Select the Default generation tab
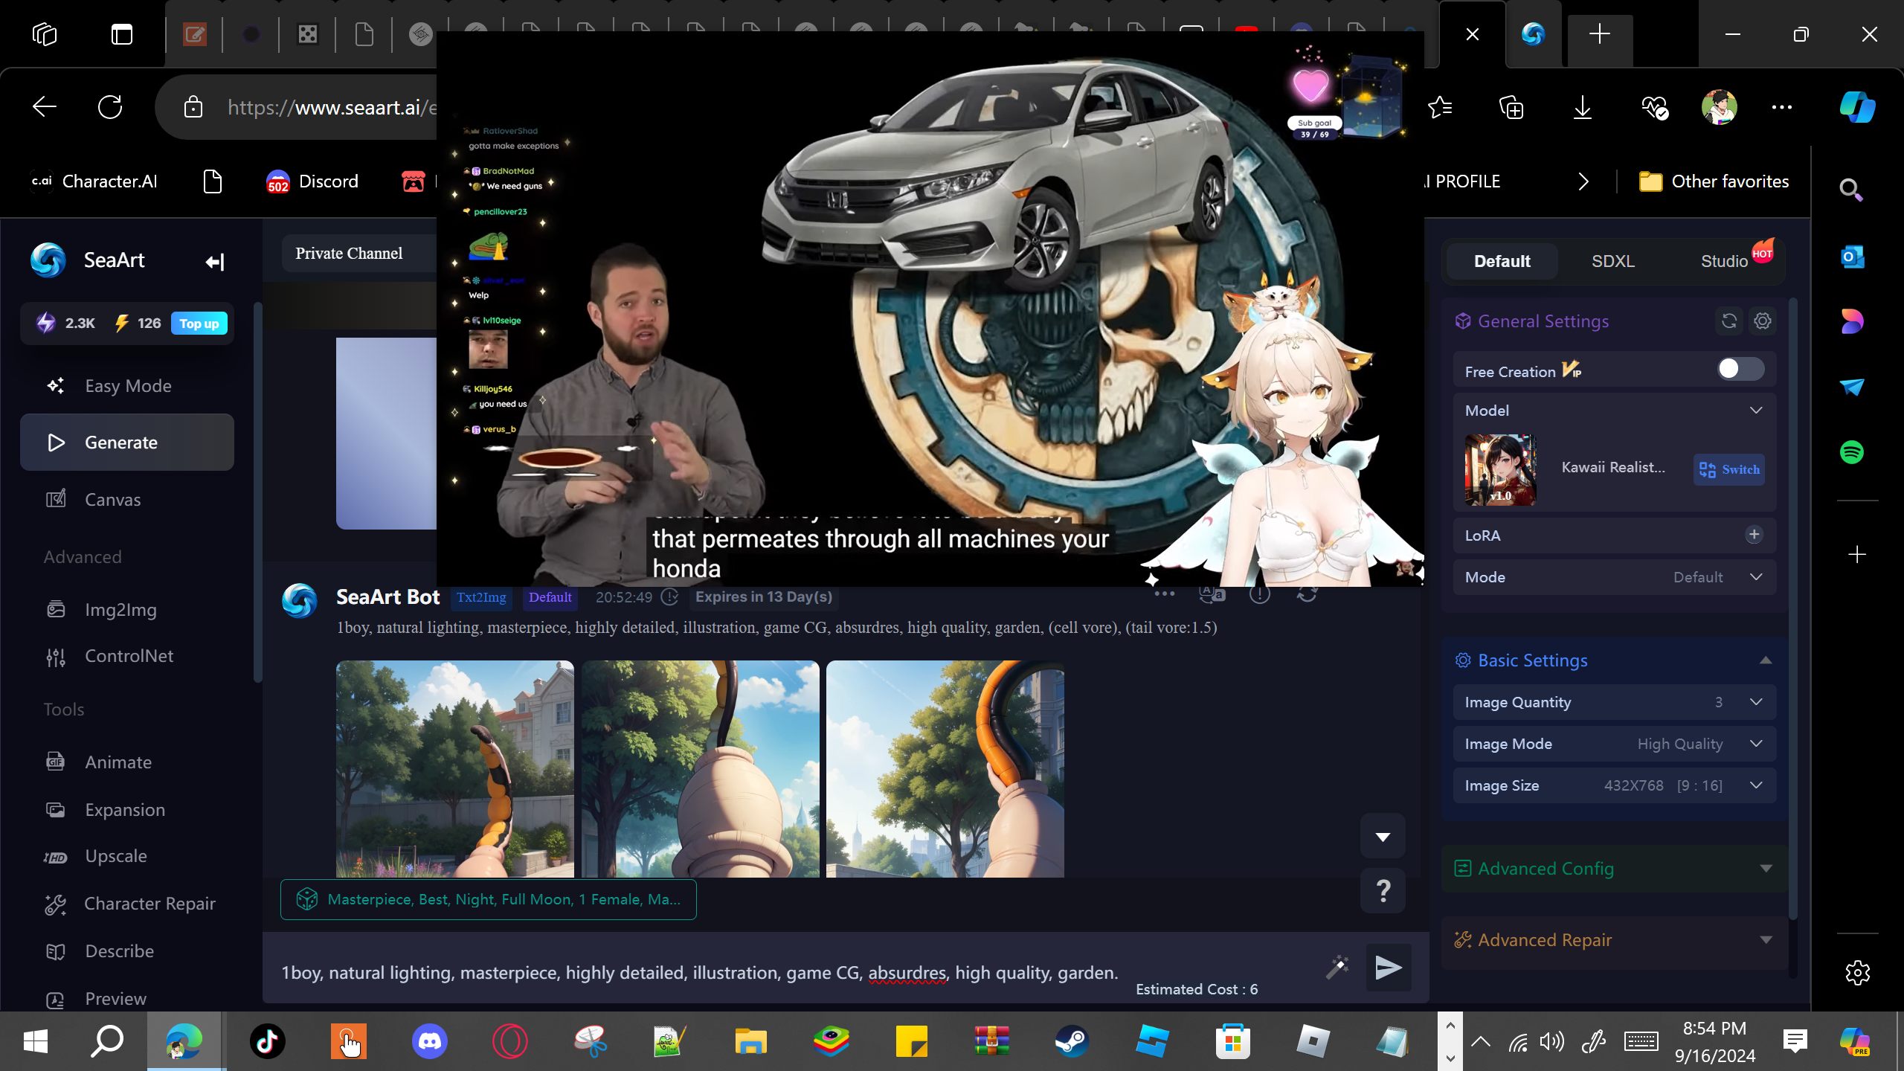 (1502, 261)
